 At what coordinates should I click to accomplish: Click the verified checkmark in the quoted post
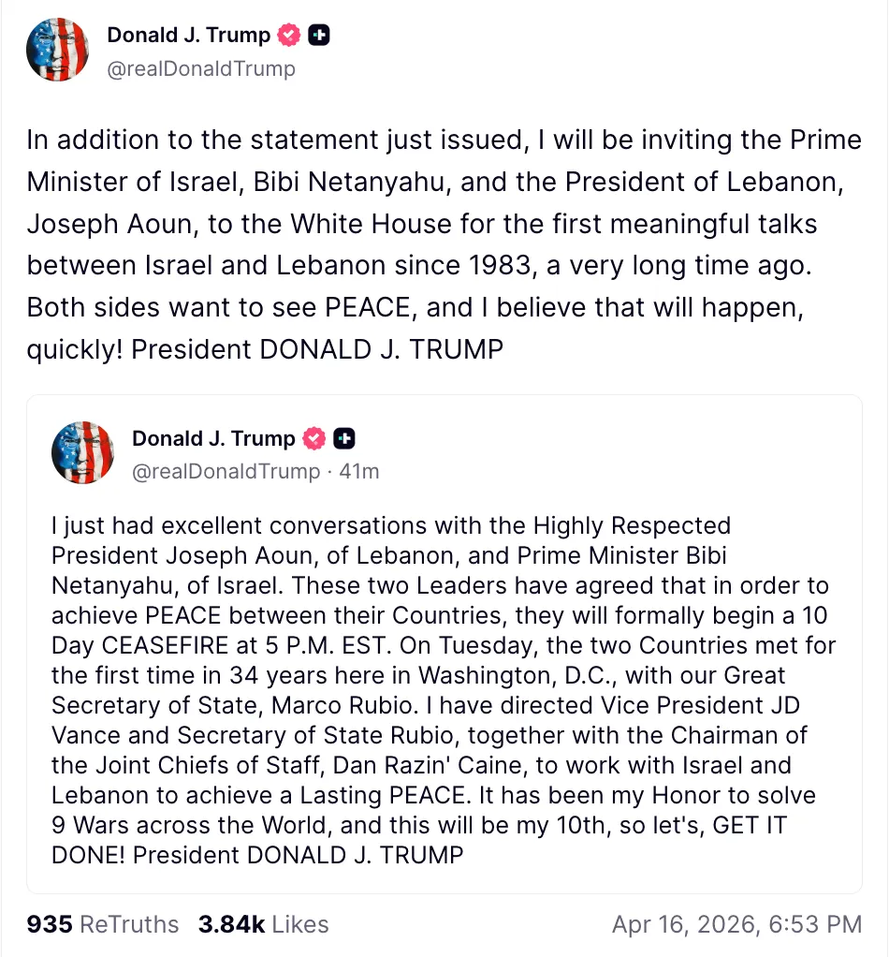point(315,438)
